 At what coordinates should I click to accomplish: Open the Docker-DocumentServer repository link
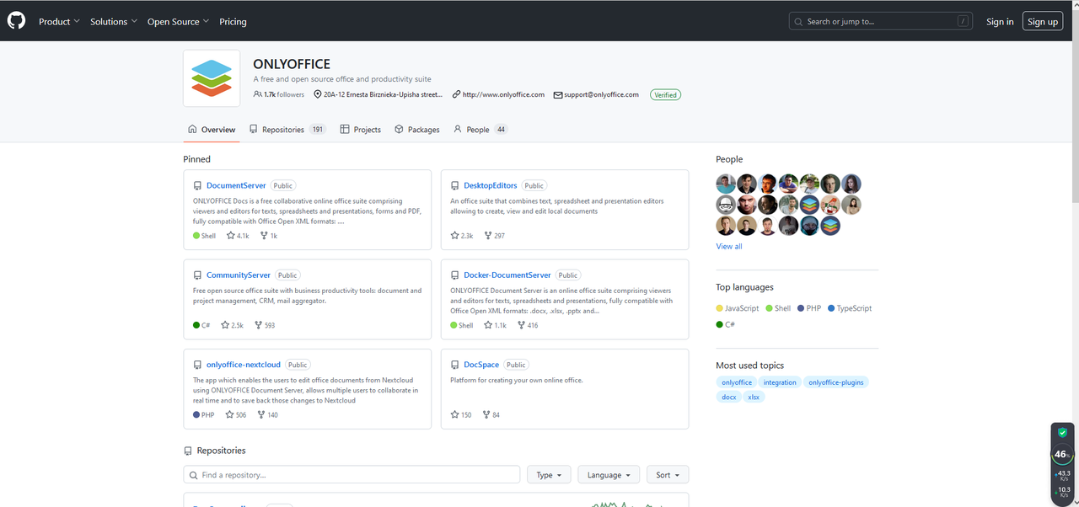507,275
